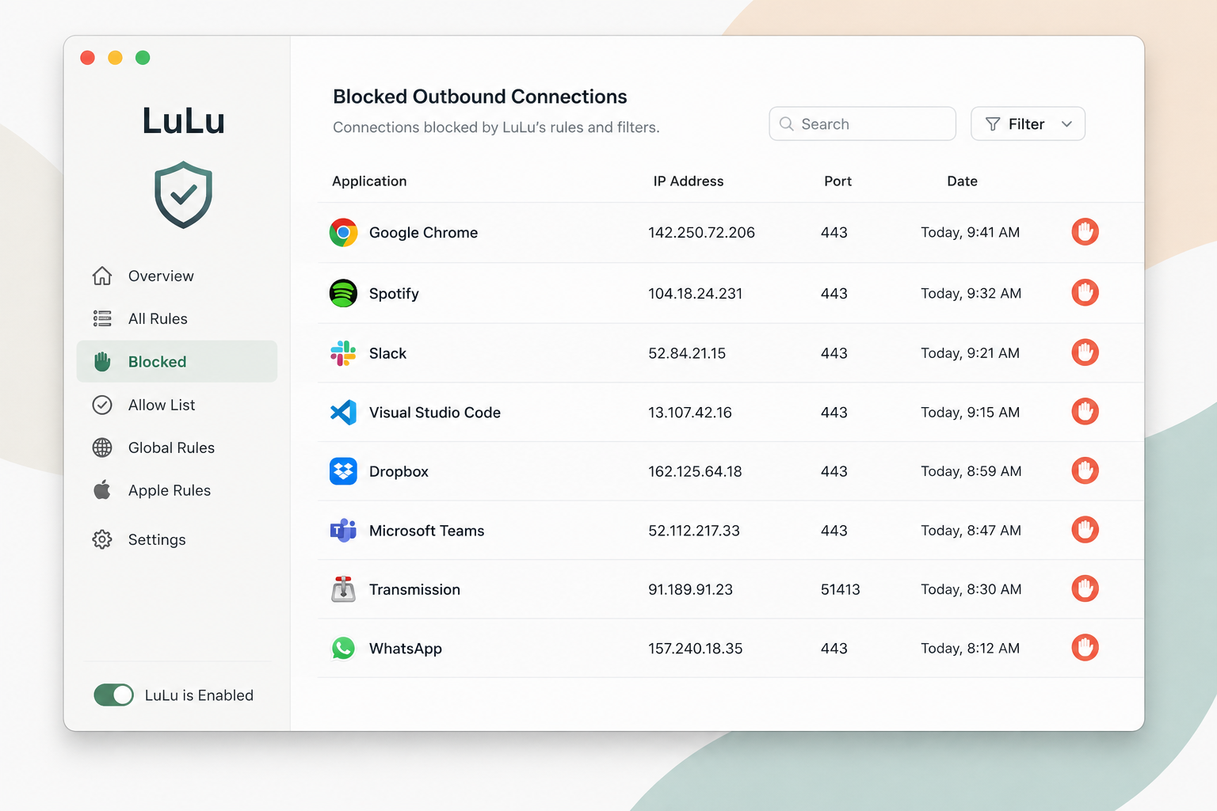Viewport: 1217px width, 811px height.
Task: Click the Google Chrome app icon
Action: pyautogui.click(x=343, y=233)
